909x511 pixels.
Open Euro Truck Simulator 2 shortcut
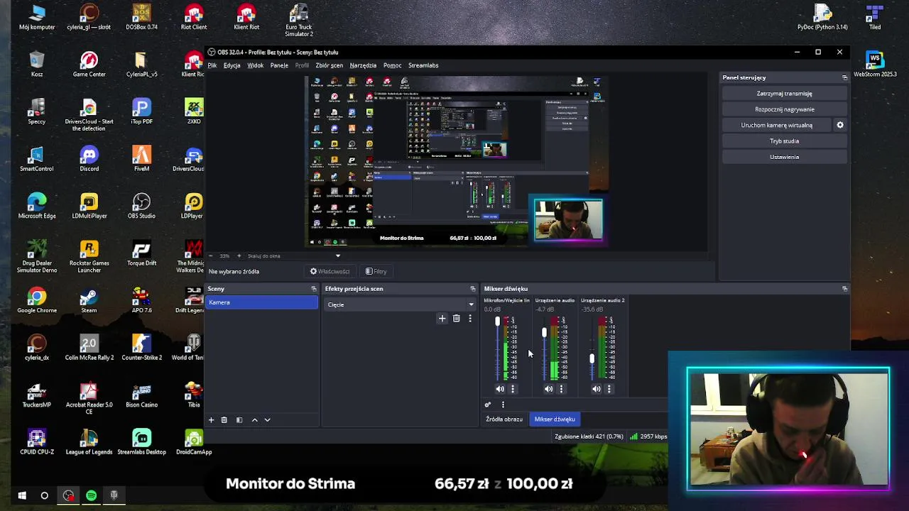point(299,21)
